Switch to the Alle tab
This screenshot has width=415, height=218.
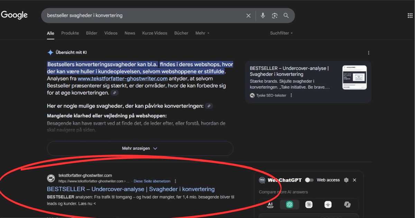[50, 33]
